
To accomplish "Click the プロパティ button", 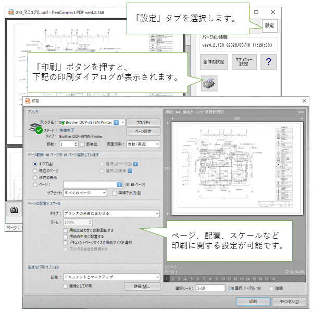I will (143, 122).
